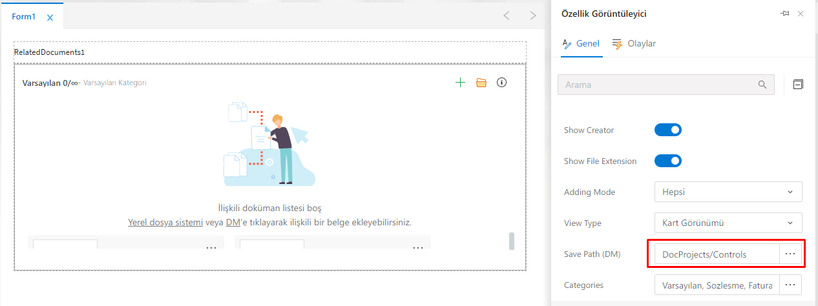Click the previous tab arrow
This screenshot has width=818, height=306.
(507, 15)
